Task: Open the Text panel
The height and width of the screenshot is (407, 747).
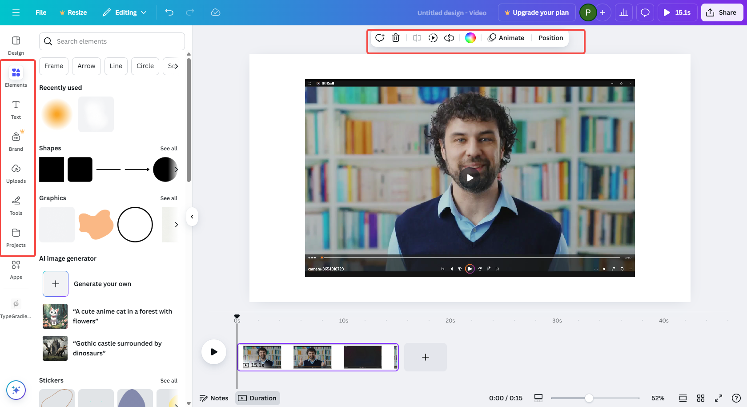Action: point(16,109)
